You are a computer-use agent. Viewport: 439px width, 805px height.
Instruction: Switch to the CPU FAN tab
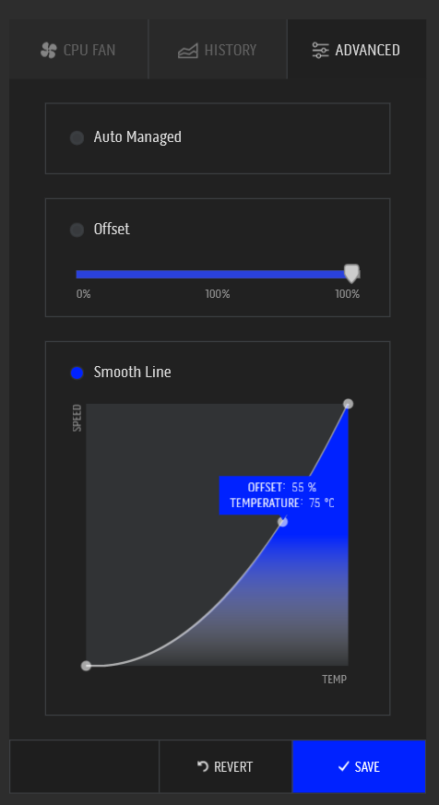tap(78, 49)
